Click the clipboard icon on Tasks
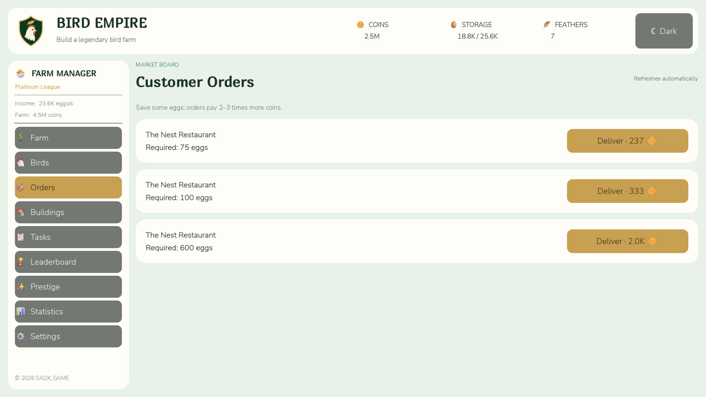Image resolution: width=706 pixels, height=397 pixels. 21,237
